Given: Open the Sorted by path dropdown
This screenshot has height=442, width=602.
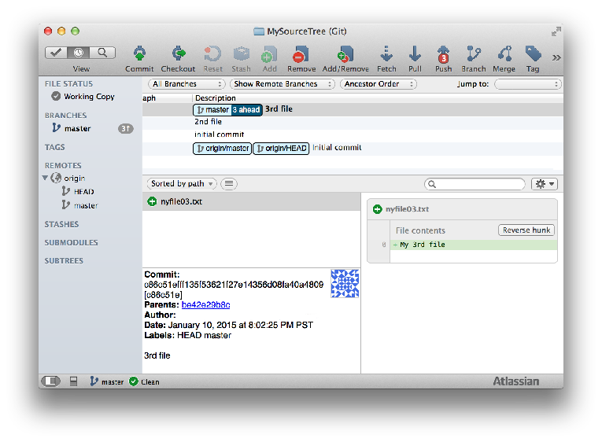Looking at the screenshot, I should coord(182,184).
